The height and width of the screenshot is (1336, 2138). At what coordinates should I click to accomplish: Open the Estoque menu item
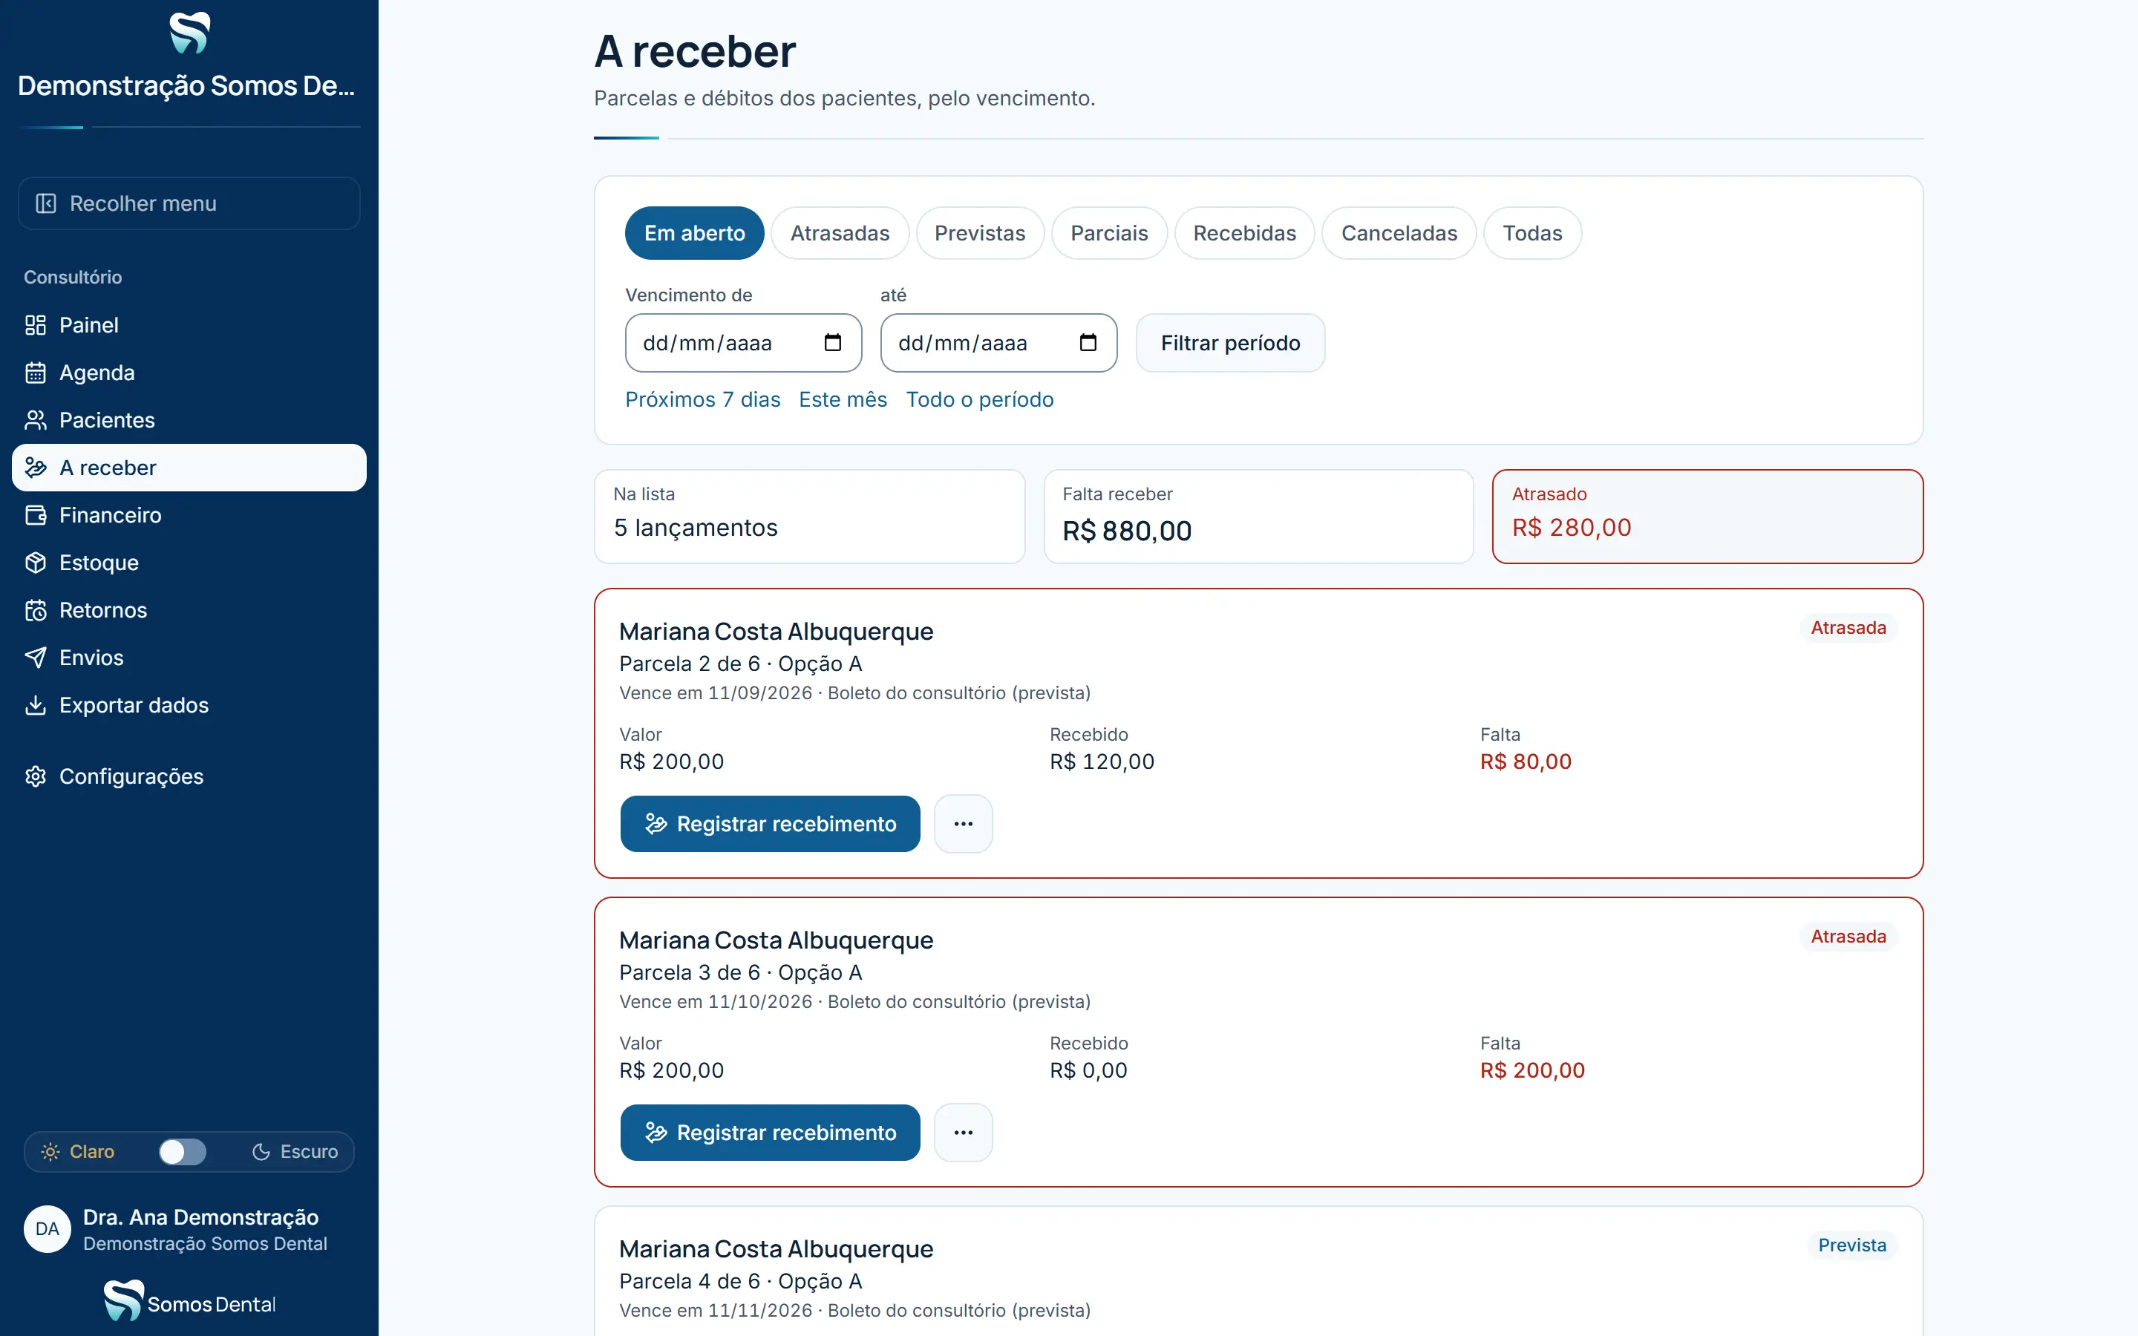click(x=189, y=563)
